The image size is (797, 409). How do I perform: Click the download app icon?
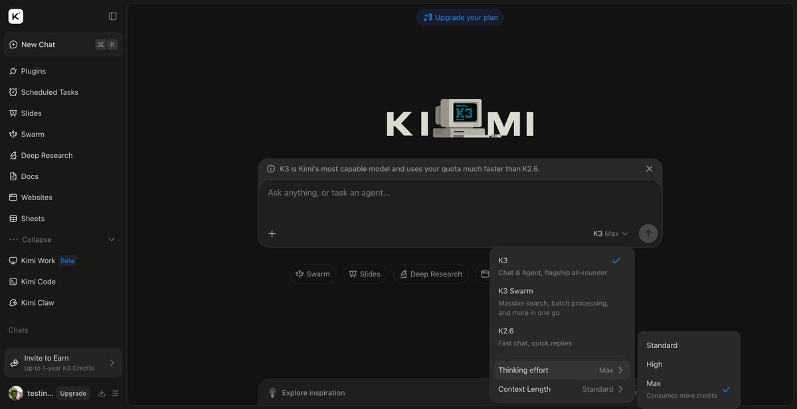(102, 393)
